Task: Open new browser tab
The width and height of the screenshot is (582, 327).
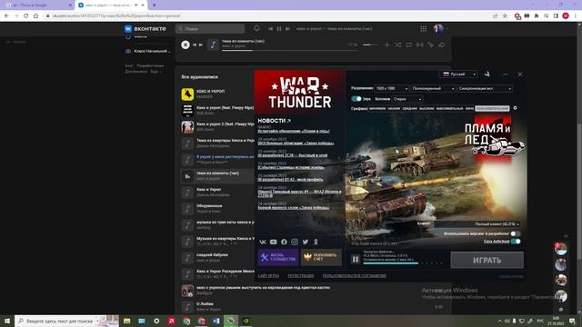Action: (x=154, y=5)
